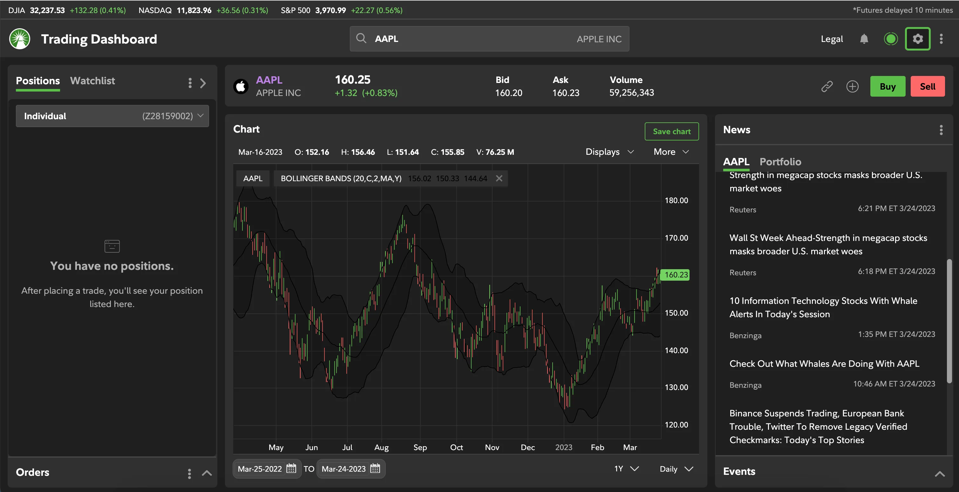959x492 pixels.
Task: Open the calendar for Mar-24-2023 end date
Action: [375, 469]
